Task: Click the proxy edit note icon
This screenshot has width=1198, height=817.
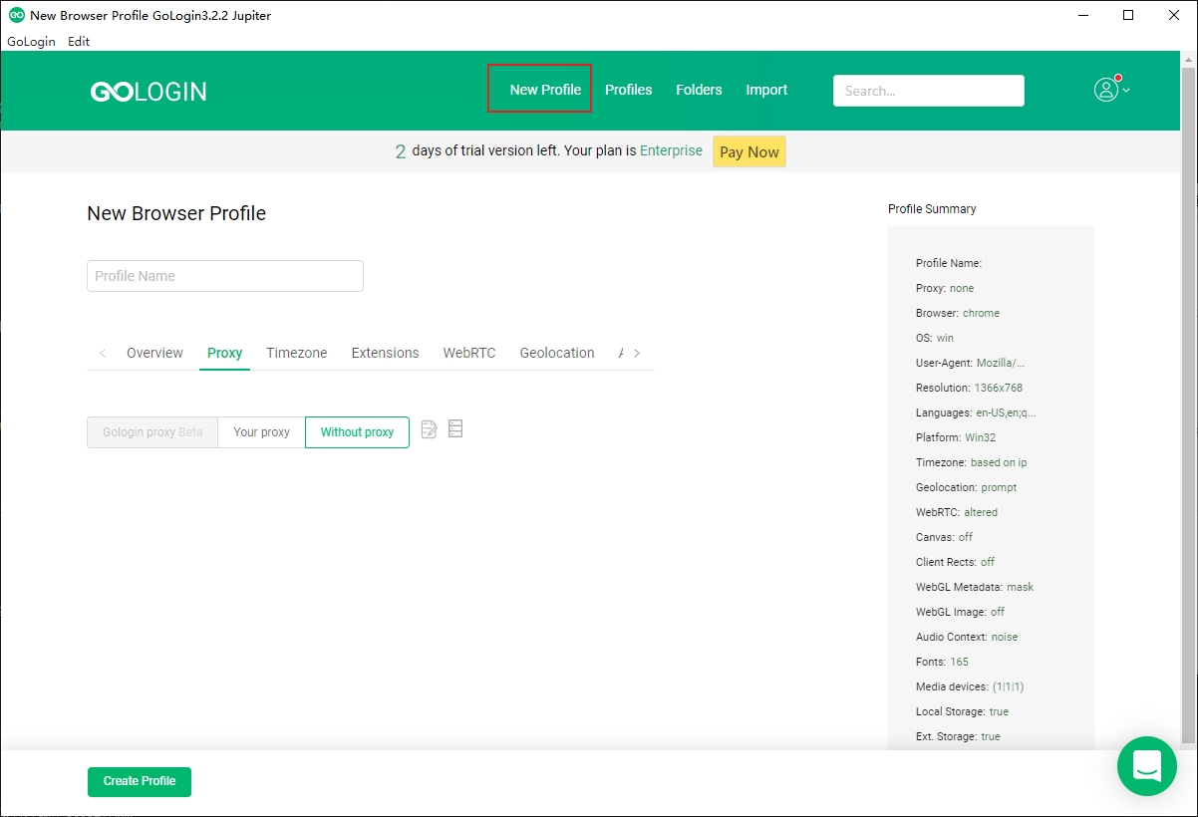Action: (429, 429)
